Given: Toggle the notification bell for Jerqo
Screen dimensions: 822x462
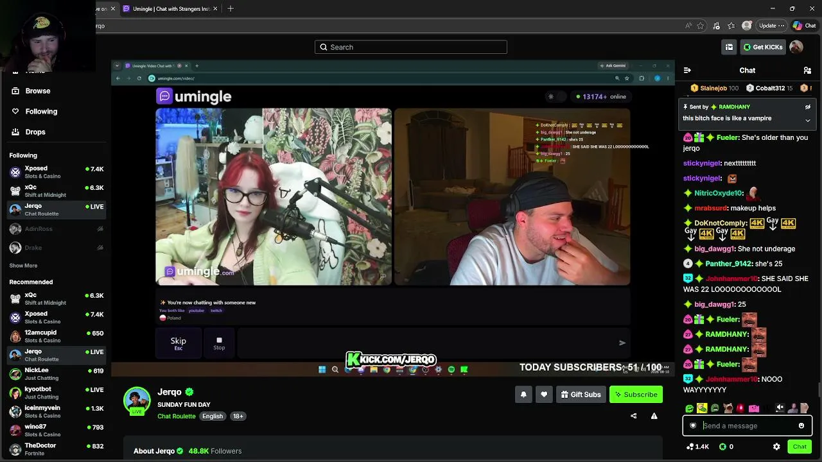Looking at the screenshot, I should [x=523, y=395].
